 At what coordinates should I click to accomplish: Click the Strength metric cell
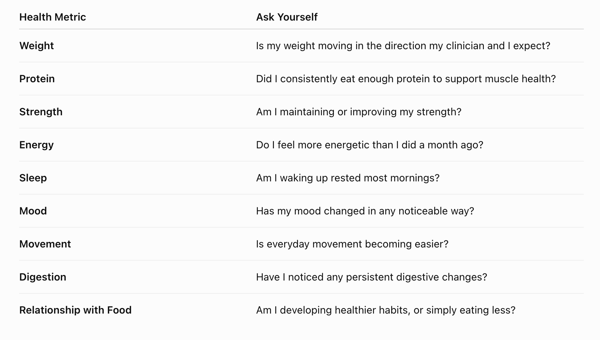click(x=41, y=112)
